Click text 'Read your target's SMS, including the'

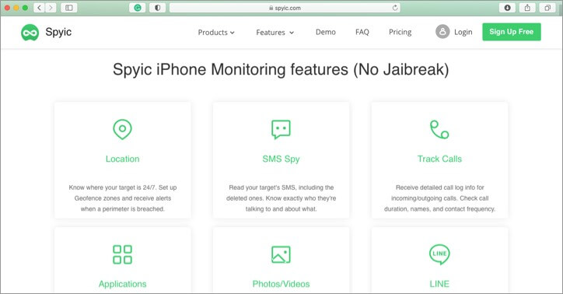coord(281,187)
